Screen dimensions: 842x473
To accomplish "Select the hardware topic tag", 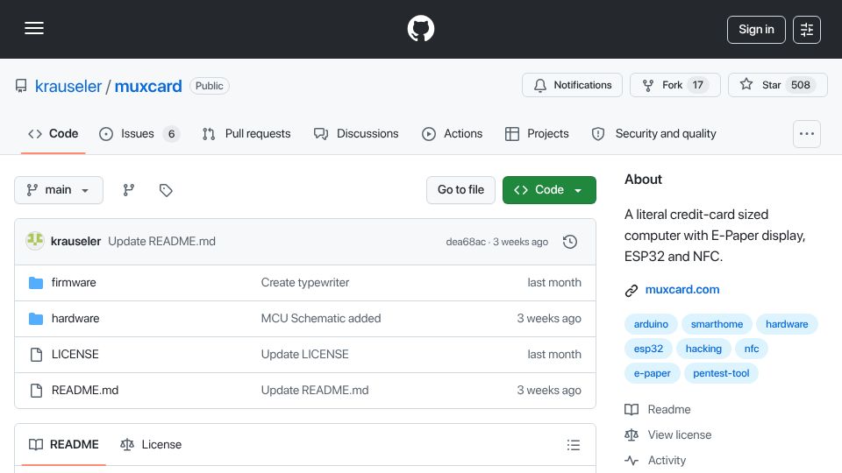I will pos(787,324).
